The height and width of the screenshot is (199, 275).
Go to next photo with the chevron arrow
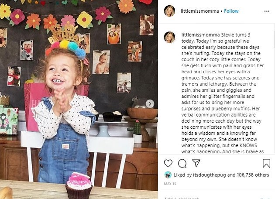(x=150, y=103)
